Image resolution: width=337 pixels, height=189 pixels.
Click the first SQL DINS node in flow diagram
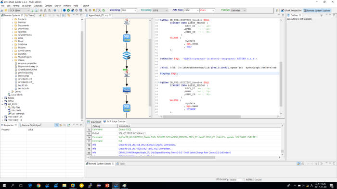click(127, 38)
